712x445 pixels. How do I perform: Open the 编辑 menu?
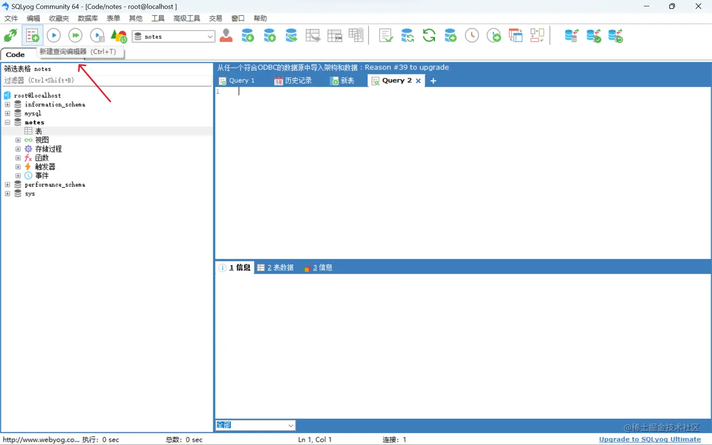point(33,18)
